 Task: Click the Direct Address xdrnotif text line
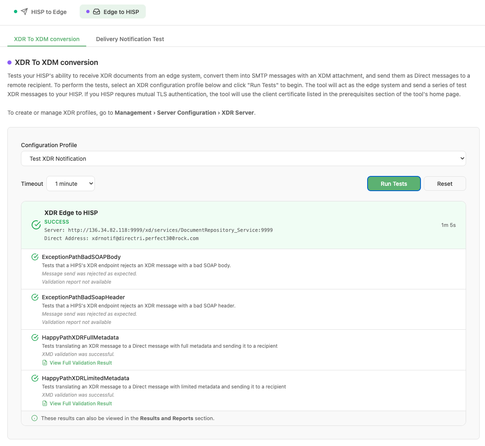122,238
